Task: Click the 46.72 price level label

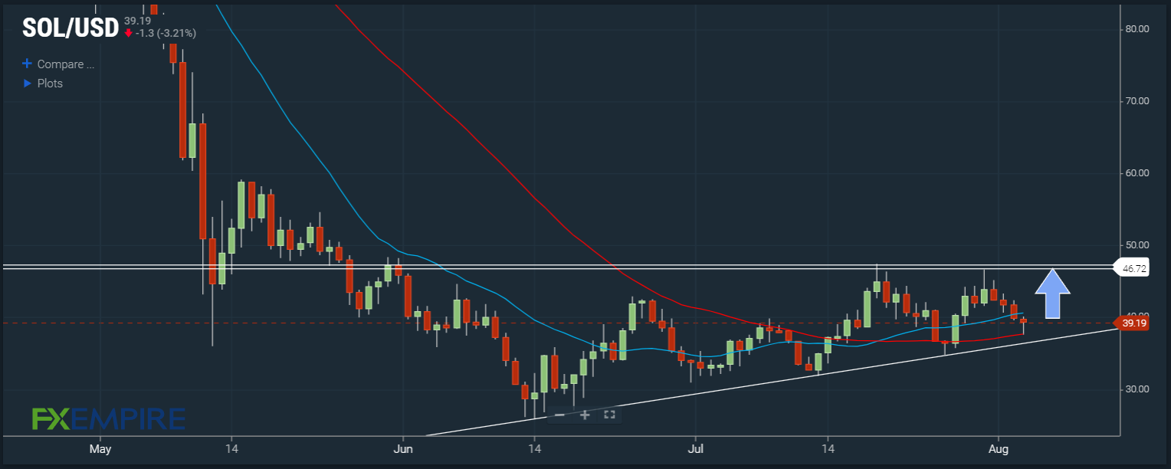Action: [x=1133, y=270]
